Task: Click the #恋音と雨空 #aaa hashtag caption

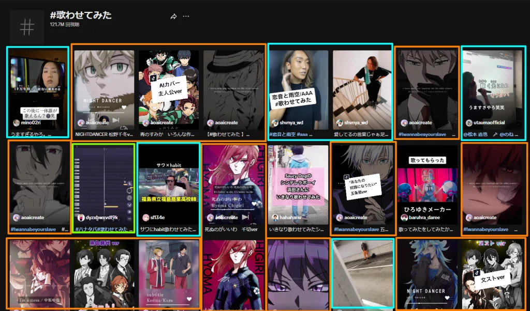Action: tap(291, 134)
